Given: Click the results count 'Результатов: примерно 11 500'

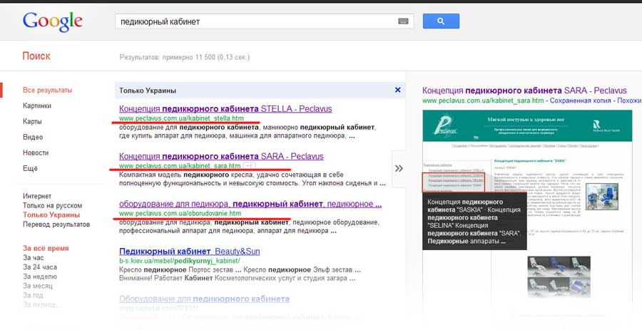Looking at the screenshot, I should (184, 57).
